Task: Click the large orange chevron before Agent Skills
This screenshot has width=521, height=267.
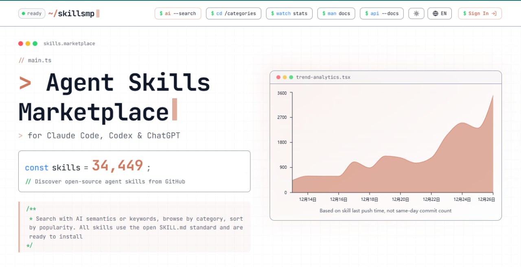Action: 25,83
